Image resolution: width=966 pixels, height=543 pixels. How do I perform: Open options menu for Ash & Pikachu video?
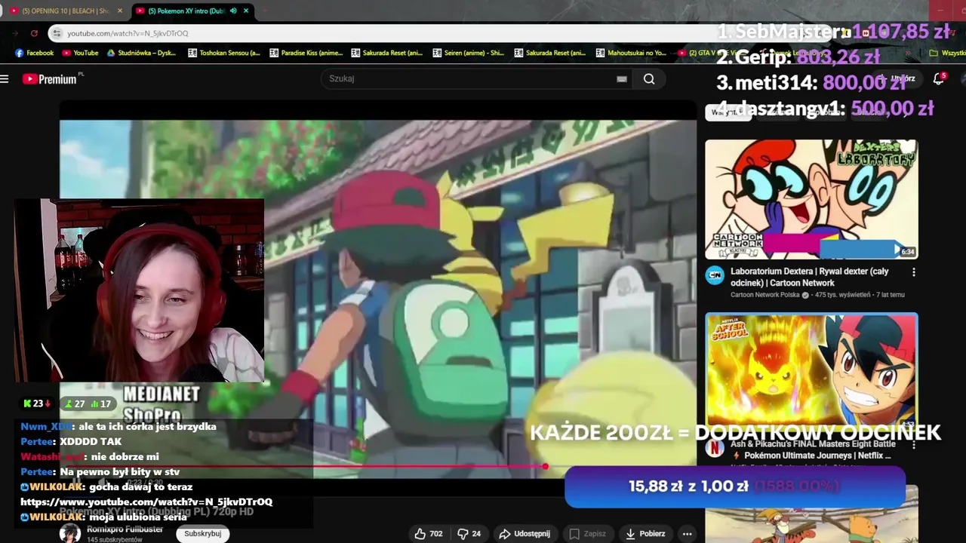tap(914, 445)
